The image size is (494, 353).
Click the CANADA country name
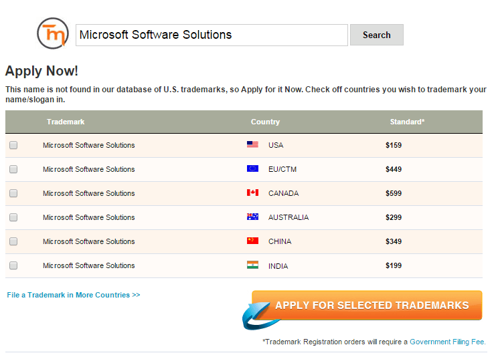(x=283, y=193)
